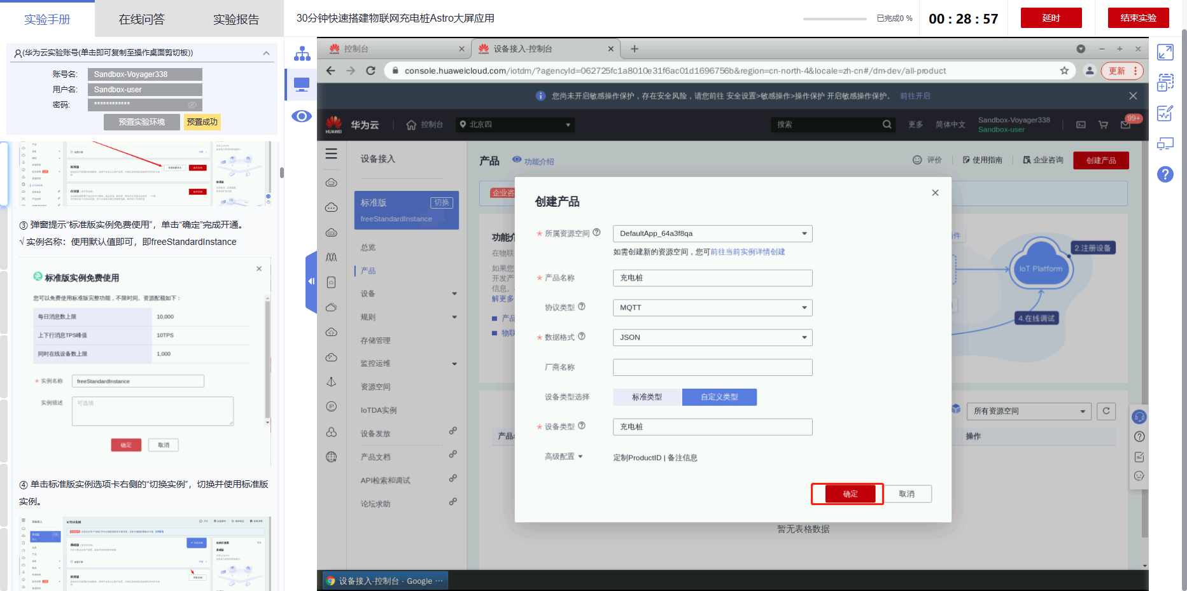Open the 所属资源空间 dropdown
This screenshot has height=591, width=1187.
(x=712, y=233)
